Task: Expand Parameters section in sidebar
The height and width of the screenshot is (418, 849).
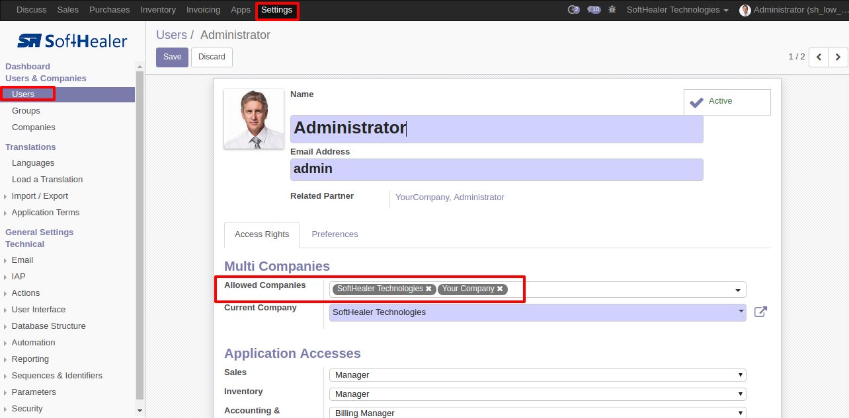Action: [x=34, y=392]
